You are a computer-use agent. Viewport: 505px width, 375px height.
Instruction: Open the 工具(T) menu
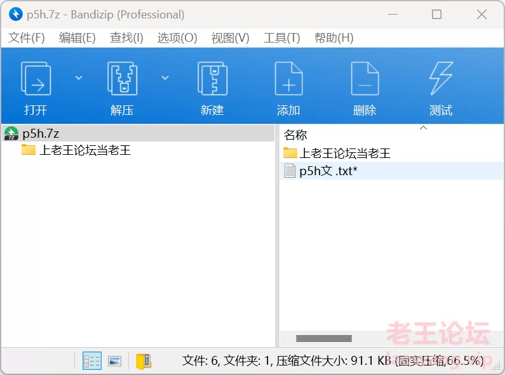click(282, 38)
